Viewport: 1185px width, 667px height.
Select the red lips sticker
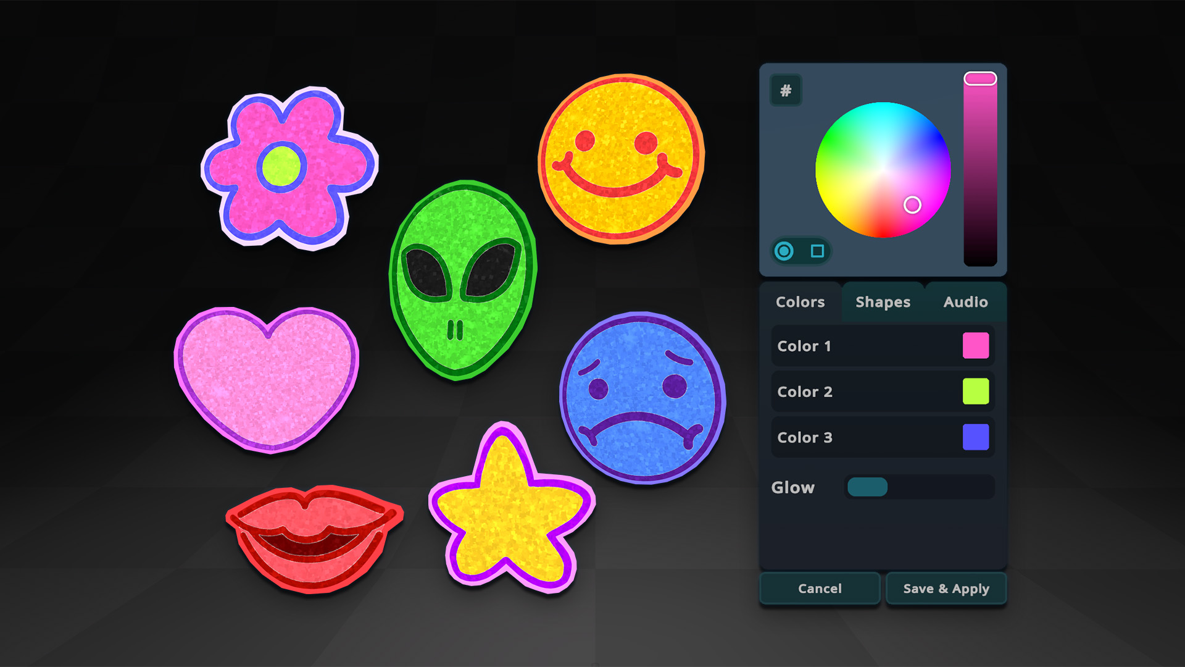pyautogui.click(x=314, y=539)
